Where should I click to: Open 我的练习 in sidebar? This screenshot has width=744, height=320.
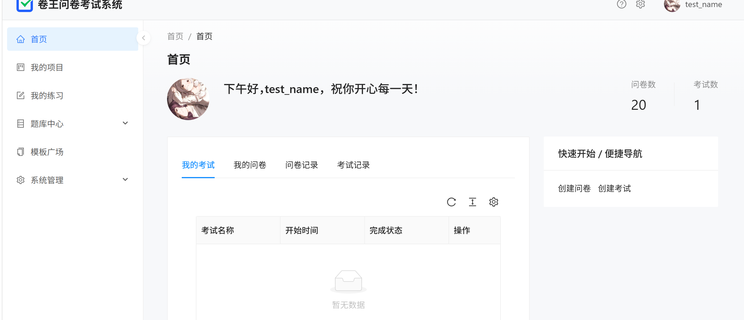(47, 96)
